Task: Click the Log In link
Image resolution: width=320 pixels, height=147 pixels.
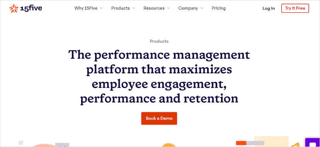Action: pyautogui.click(x=269, y=8)
